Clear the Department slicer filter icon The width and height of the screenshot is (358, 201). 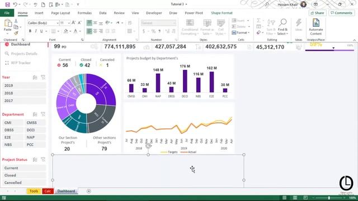click(x=43, y=114)
